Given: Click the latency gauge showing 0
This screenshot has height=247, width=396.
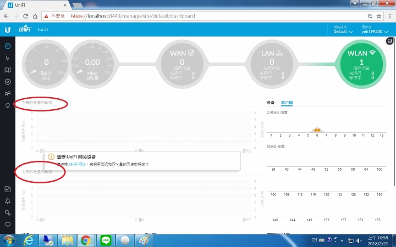Looking at the screenshot, I should coord(46,64).
